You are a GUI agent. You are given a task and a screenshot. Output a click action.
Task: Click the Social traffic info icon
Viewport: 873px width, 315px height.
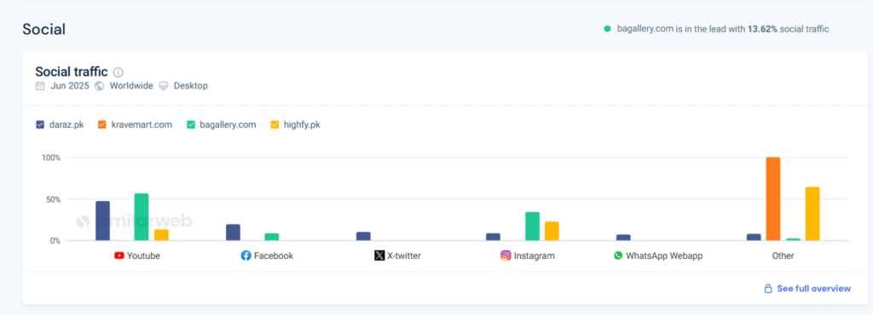[118, 72]
